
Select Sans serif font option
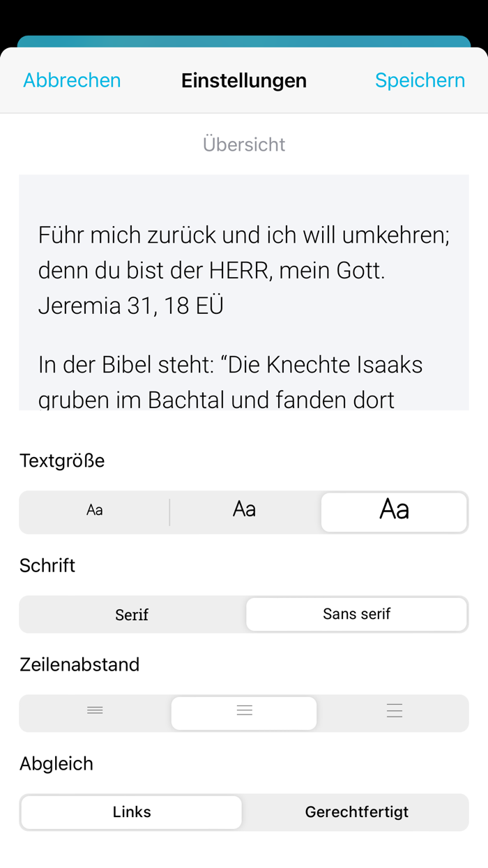pyautogui.click(x=357, y=615)
